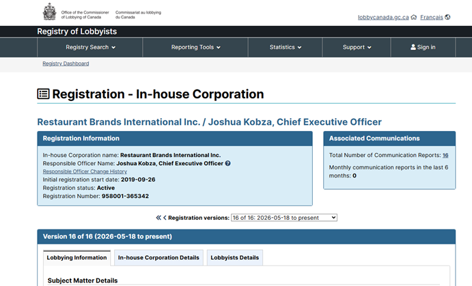Go to first registration version double chevron
The width and height of the screenshot is (472, 286).
(x=158, y=218)
